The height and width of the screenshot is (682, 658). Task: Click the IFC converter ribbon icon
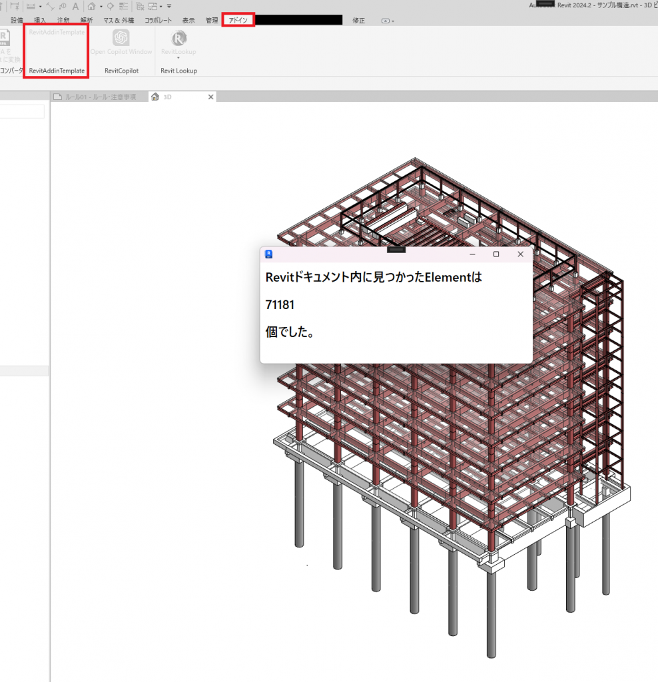coord(5,40)
